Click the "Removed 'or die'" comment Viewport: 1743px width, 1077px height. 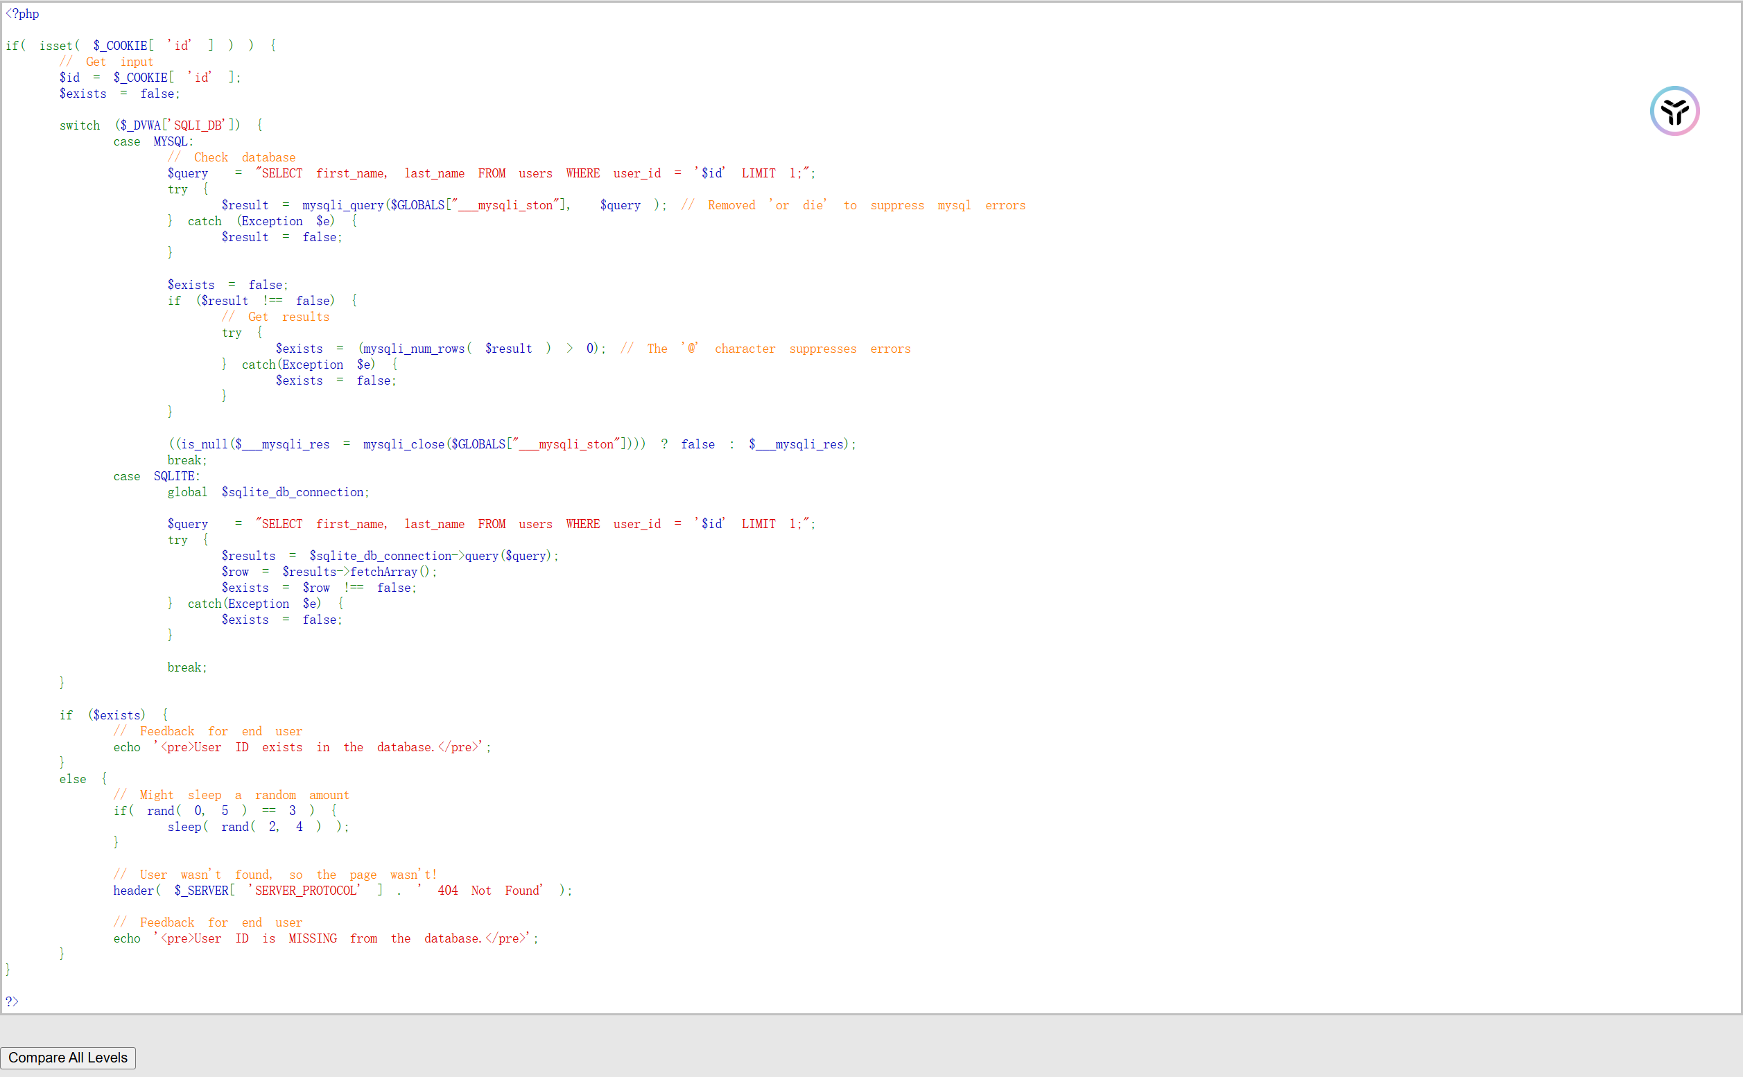pos(852,205)
